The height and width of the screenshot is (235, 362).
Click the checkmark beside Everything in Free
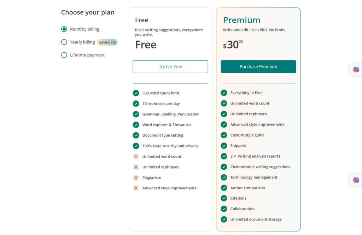click(x=224, y=92)
